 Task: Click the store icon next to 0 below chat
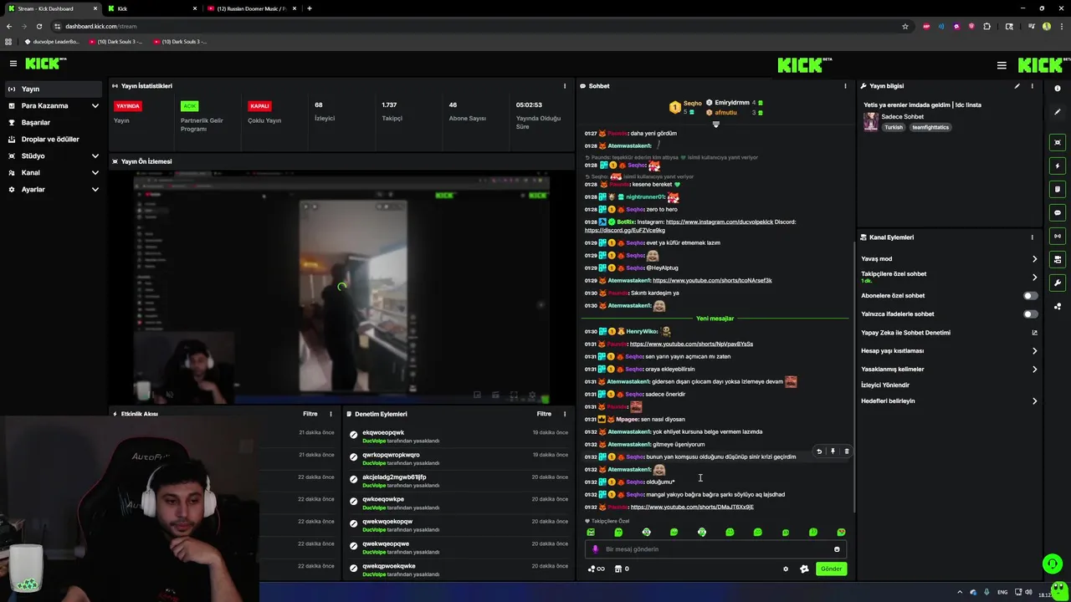pos(618,569)
